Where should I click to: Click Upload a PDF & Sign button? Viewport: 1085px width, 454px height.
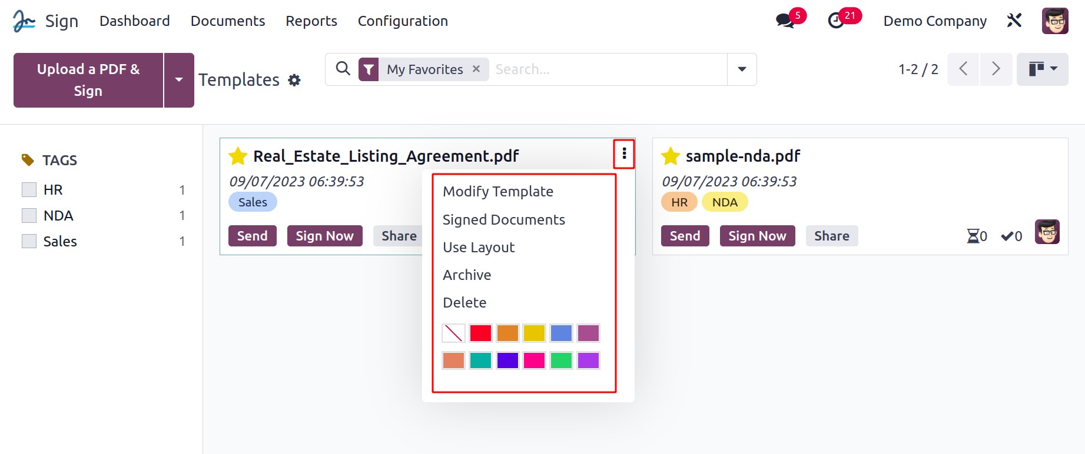(x=88, y=80)
